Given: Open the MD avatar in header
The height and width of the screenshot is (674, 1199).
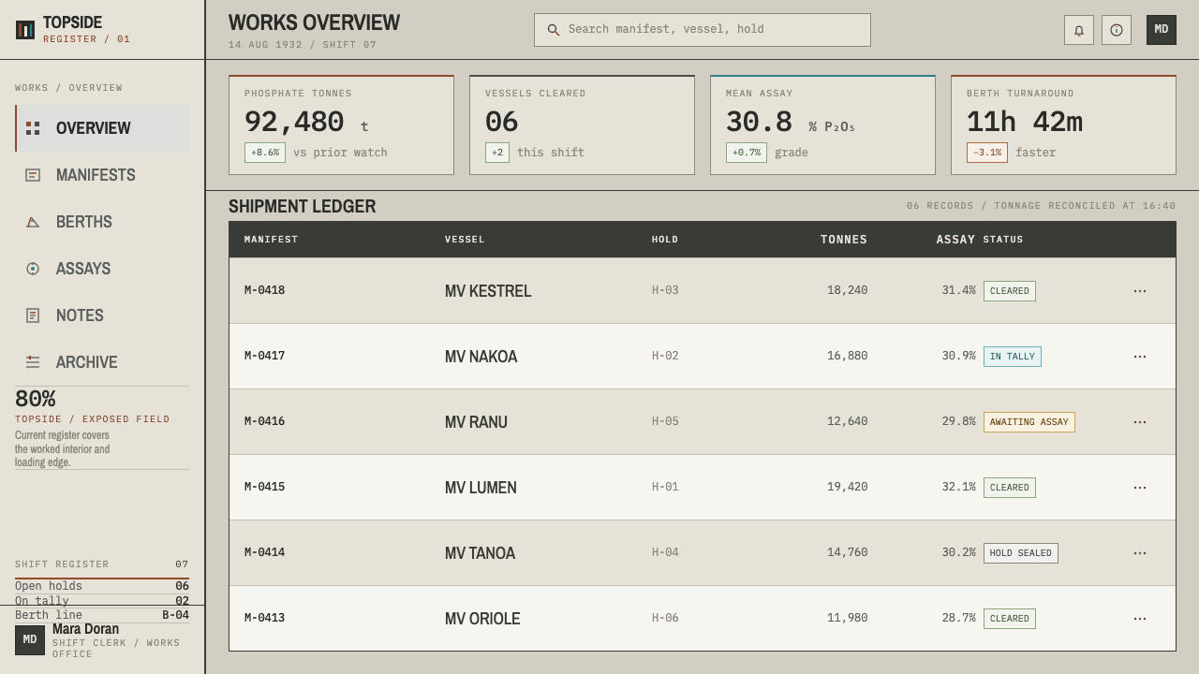Looking at the screenshot, I should coord(1162,30).
